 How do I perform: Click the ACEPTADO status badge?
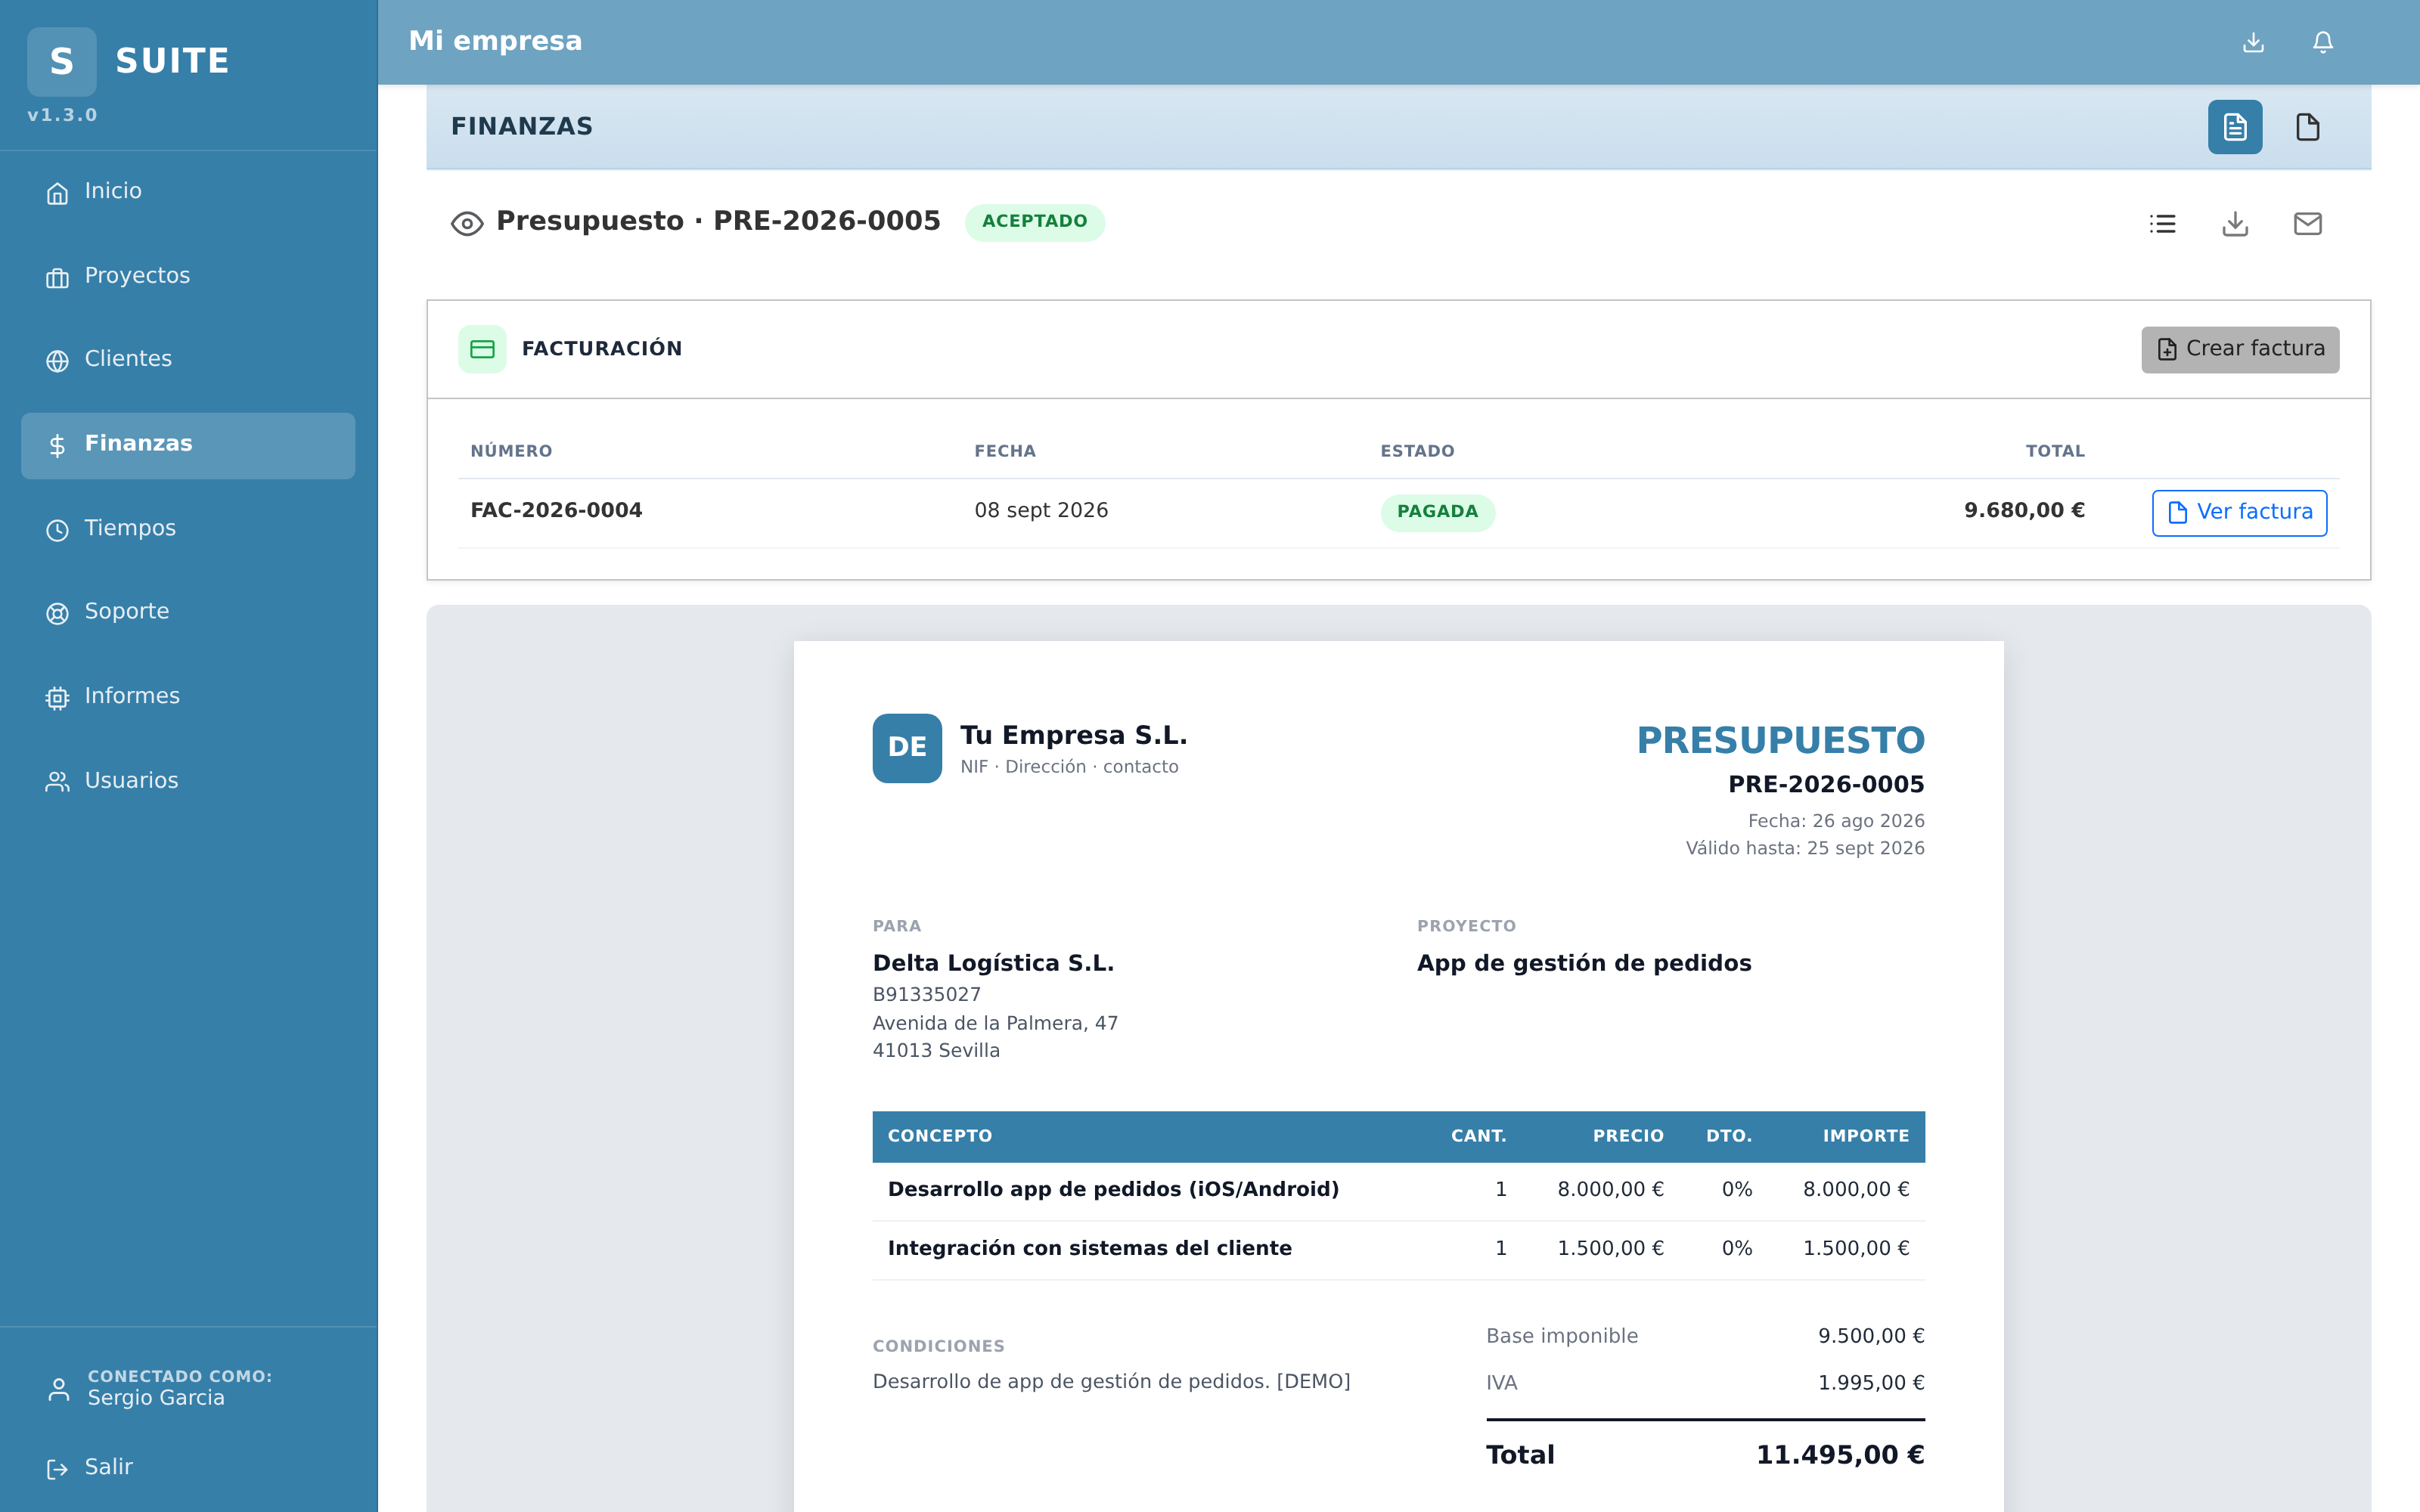click(1034, 222)
